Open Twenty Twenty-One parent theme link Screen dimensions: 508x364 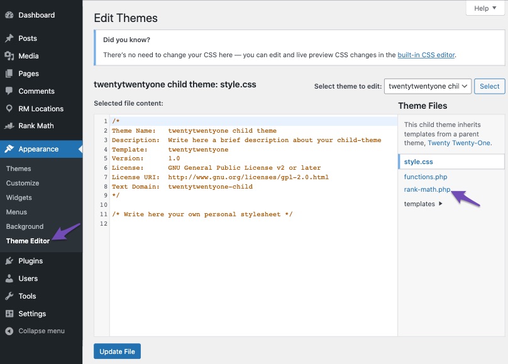(459, 143)
